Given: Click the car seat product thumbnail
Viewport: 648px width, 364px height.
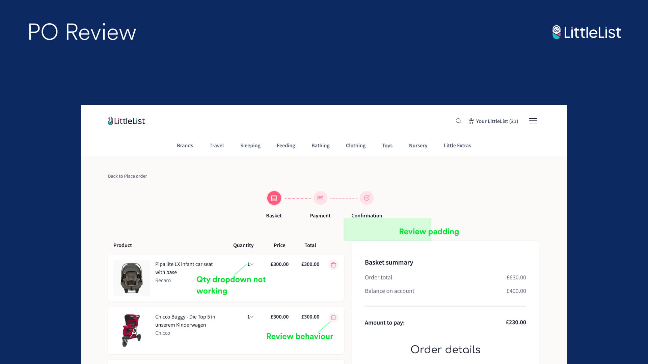Looking at the screenshot, I should 132,278.
